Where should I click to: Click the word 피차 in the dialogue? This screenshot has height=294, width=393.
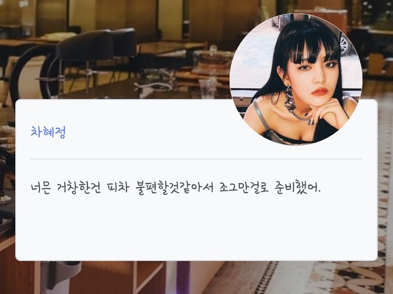coord(118,187)
